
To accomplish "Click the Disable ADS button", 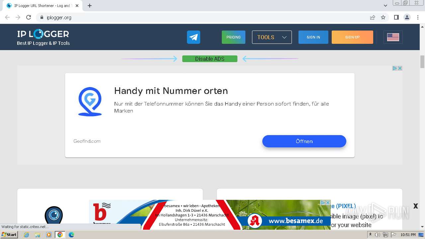I will point(210,59).
